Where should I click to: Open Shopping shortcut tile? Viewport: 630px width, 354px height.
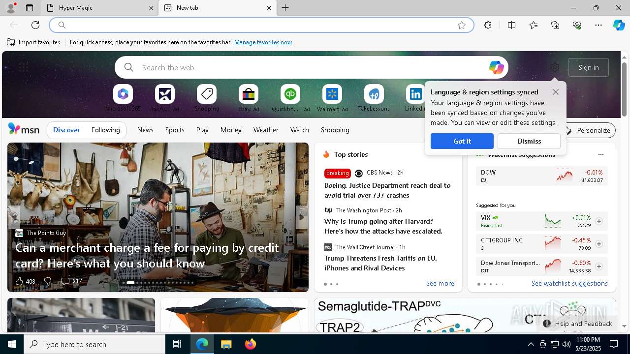(207, 98)
